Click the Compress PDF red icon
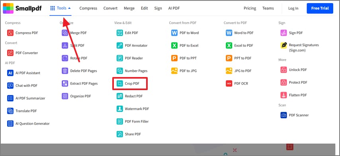Viewport: 340px width, 156px height. [10, 33]
